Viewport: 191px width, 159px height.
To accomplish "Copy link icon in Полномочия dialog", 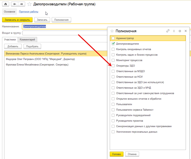I will click(x=168, y=31).
